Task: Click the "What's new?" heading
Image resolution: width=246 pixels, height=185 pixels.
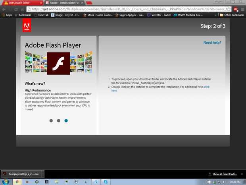Action: 35,84
